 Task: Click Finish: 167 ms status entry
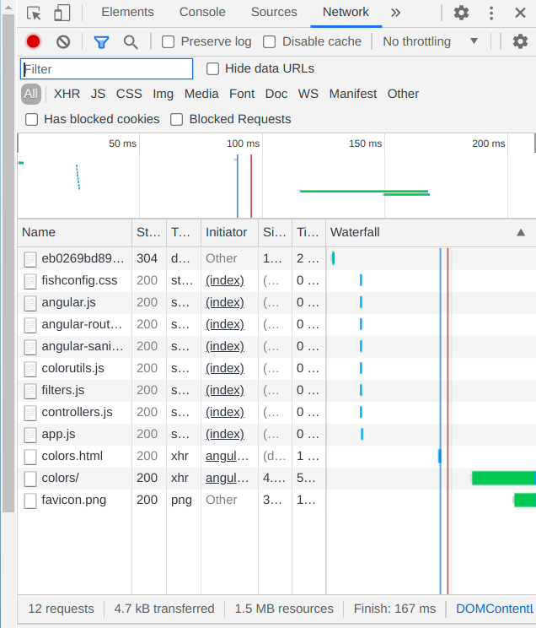[x=394, y=609]
